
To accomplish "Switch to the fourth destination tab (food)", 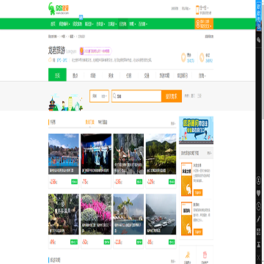I will pyautogui.click(x=111, y=76).
